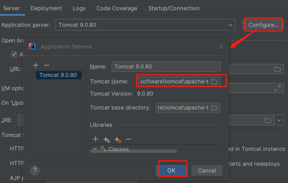Select Tomcat 9.0.80 in server list

click(58, 75)
